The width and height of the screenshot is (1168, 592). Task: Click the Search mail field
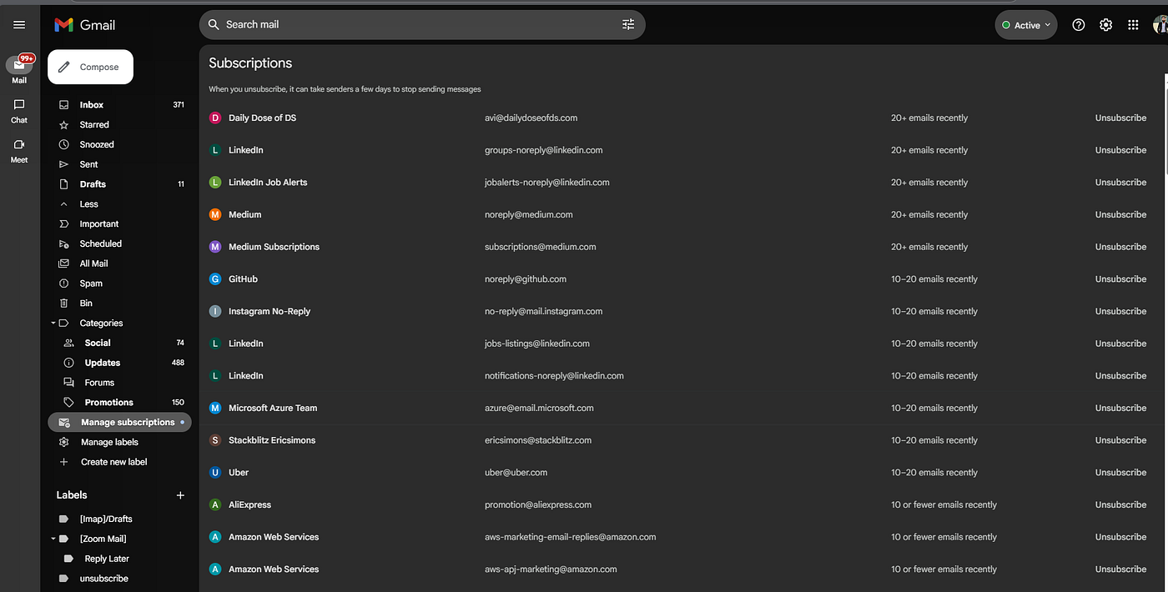pyautogui.click(x=421, y=25)
